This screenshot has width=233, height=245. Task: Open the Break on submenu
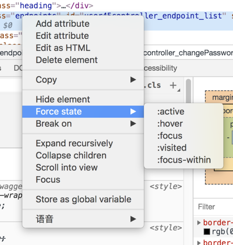point(83,123)
